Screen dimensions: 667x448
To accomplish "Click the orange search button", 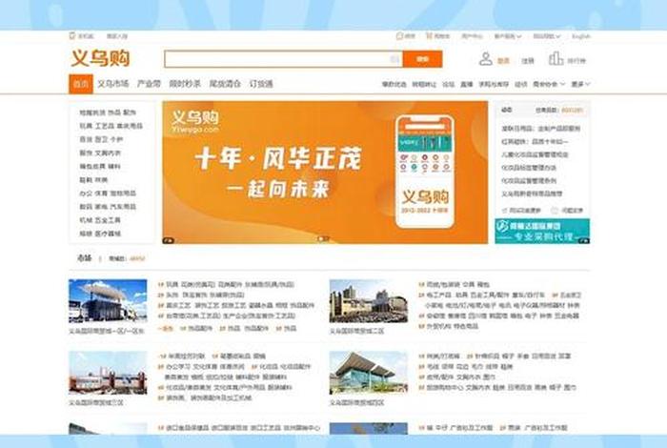I will [x=422, y=59].
